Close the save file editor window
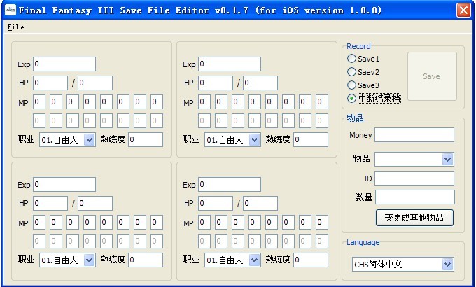This screenshot has width=476, height=287. point(463,10)
